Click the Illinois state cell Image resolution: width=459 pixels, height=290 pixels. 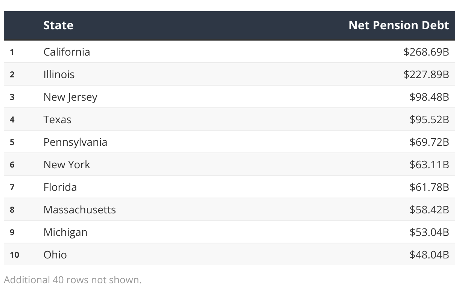[x=59, y=74]
